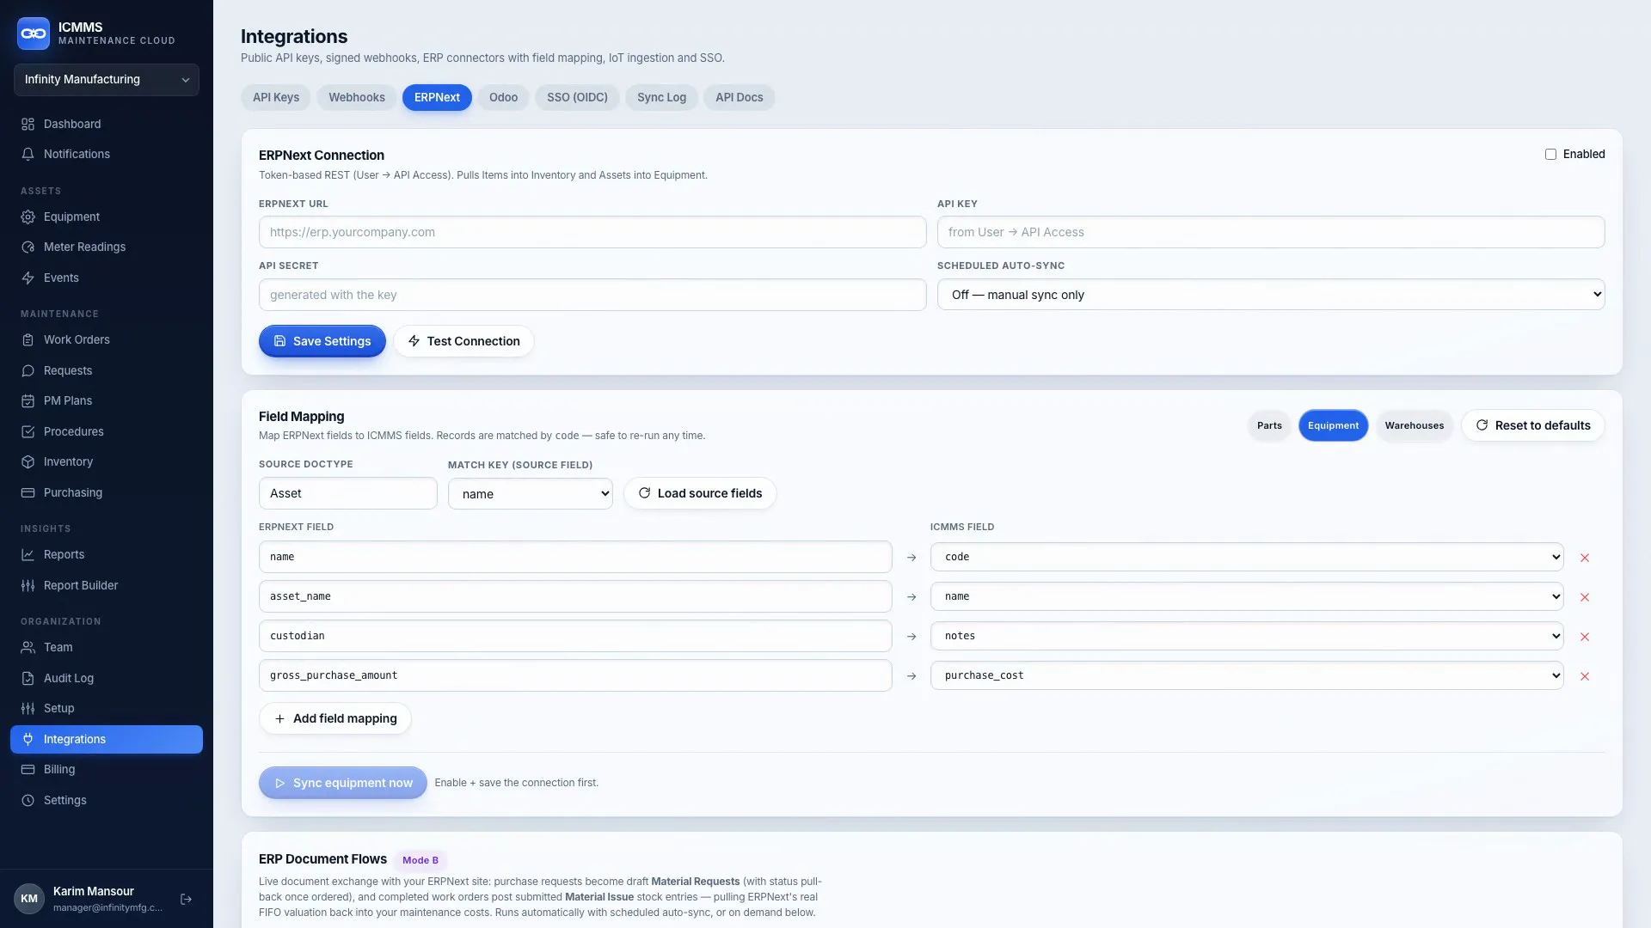
Task: Show Equipment field mapping
Action: (1334, 426)
